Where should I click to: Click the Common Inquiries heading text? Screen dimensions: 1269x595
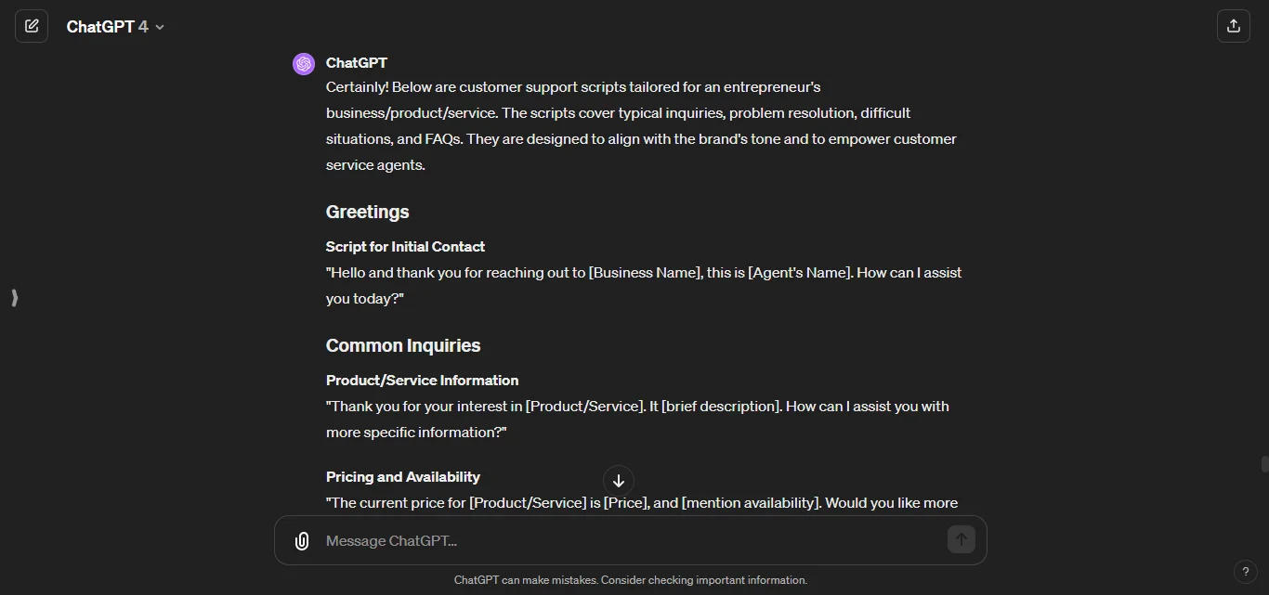pyautogui.click(x=402, y=345)
